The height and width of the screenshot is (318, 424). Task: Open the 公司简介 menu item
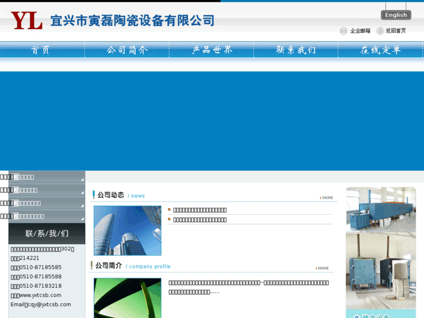coord(127,50)
